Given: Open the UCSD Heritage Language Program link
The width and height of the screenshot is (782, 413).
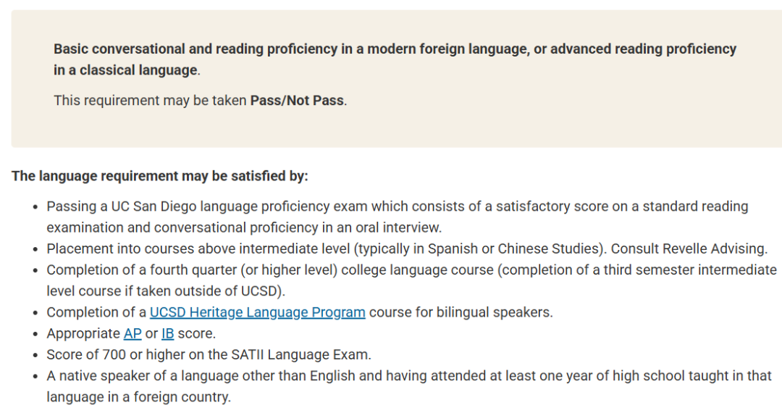Looking at the screenshot, I should (257, 312).
